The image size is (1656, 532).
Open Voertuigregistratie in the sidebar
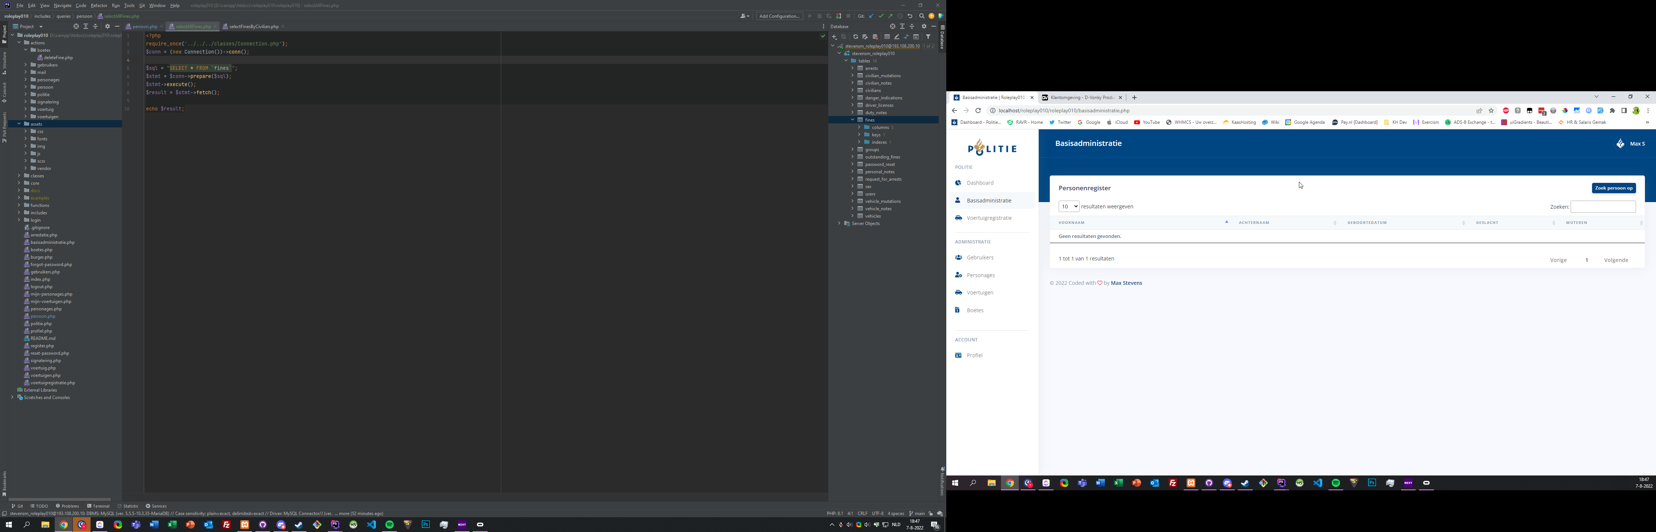(989, 218)
